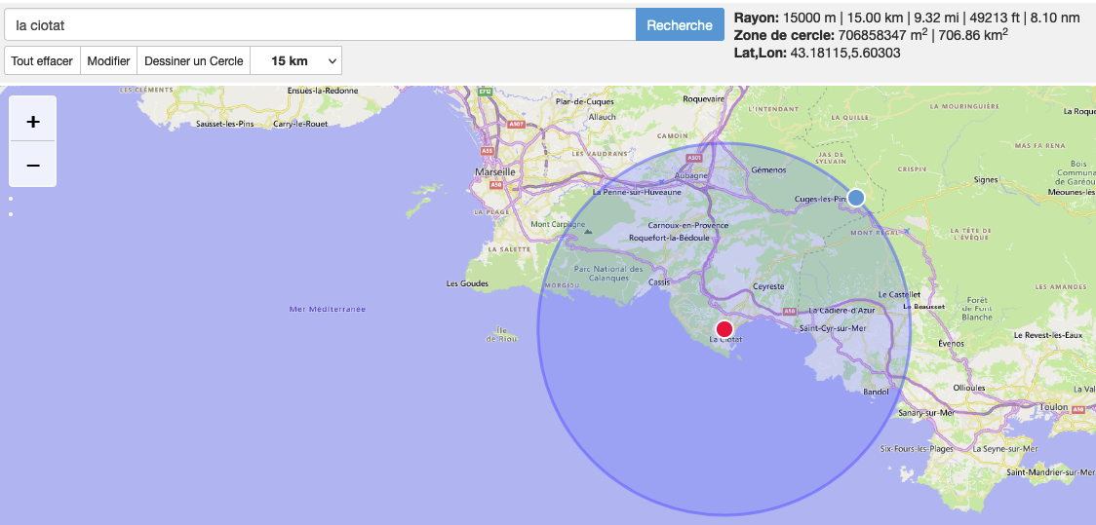This screenshot has height=525, width=1096.
Task: Click the Evenos map label
Action: point(952,344)
